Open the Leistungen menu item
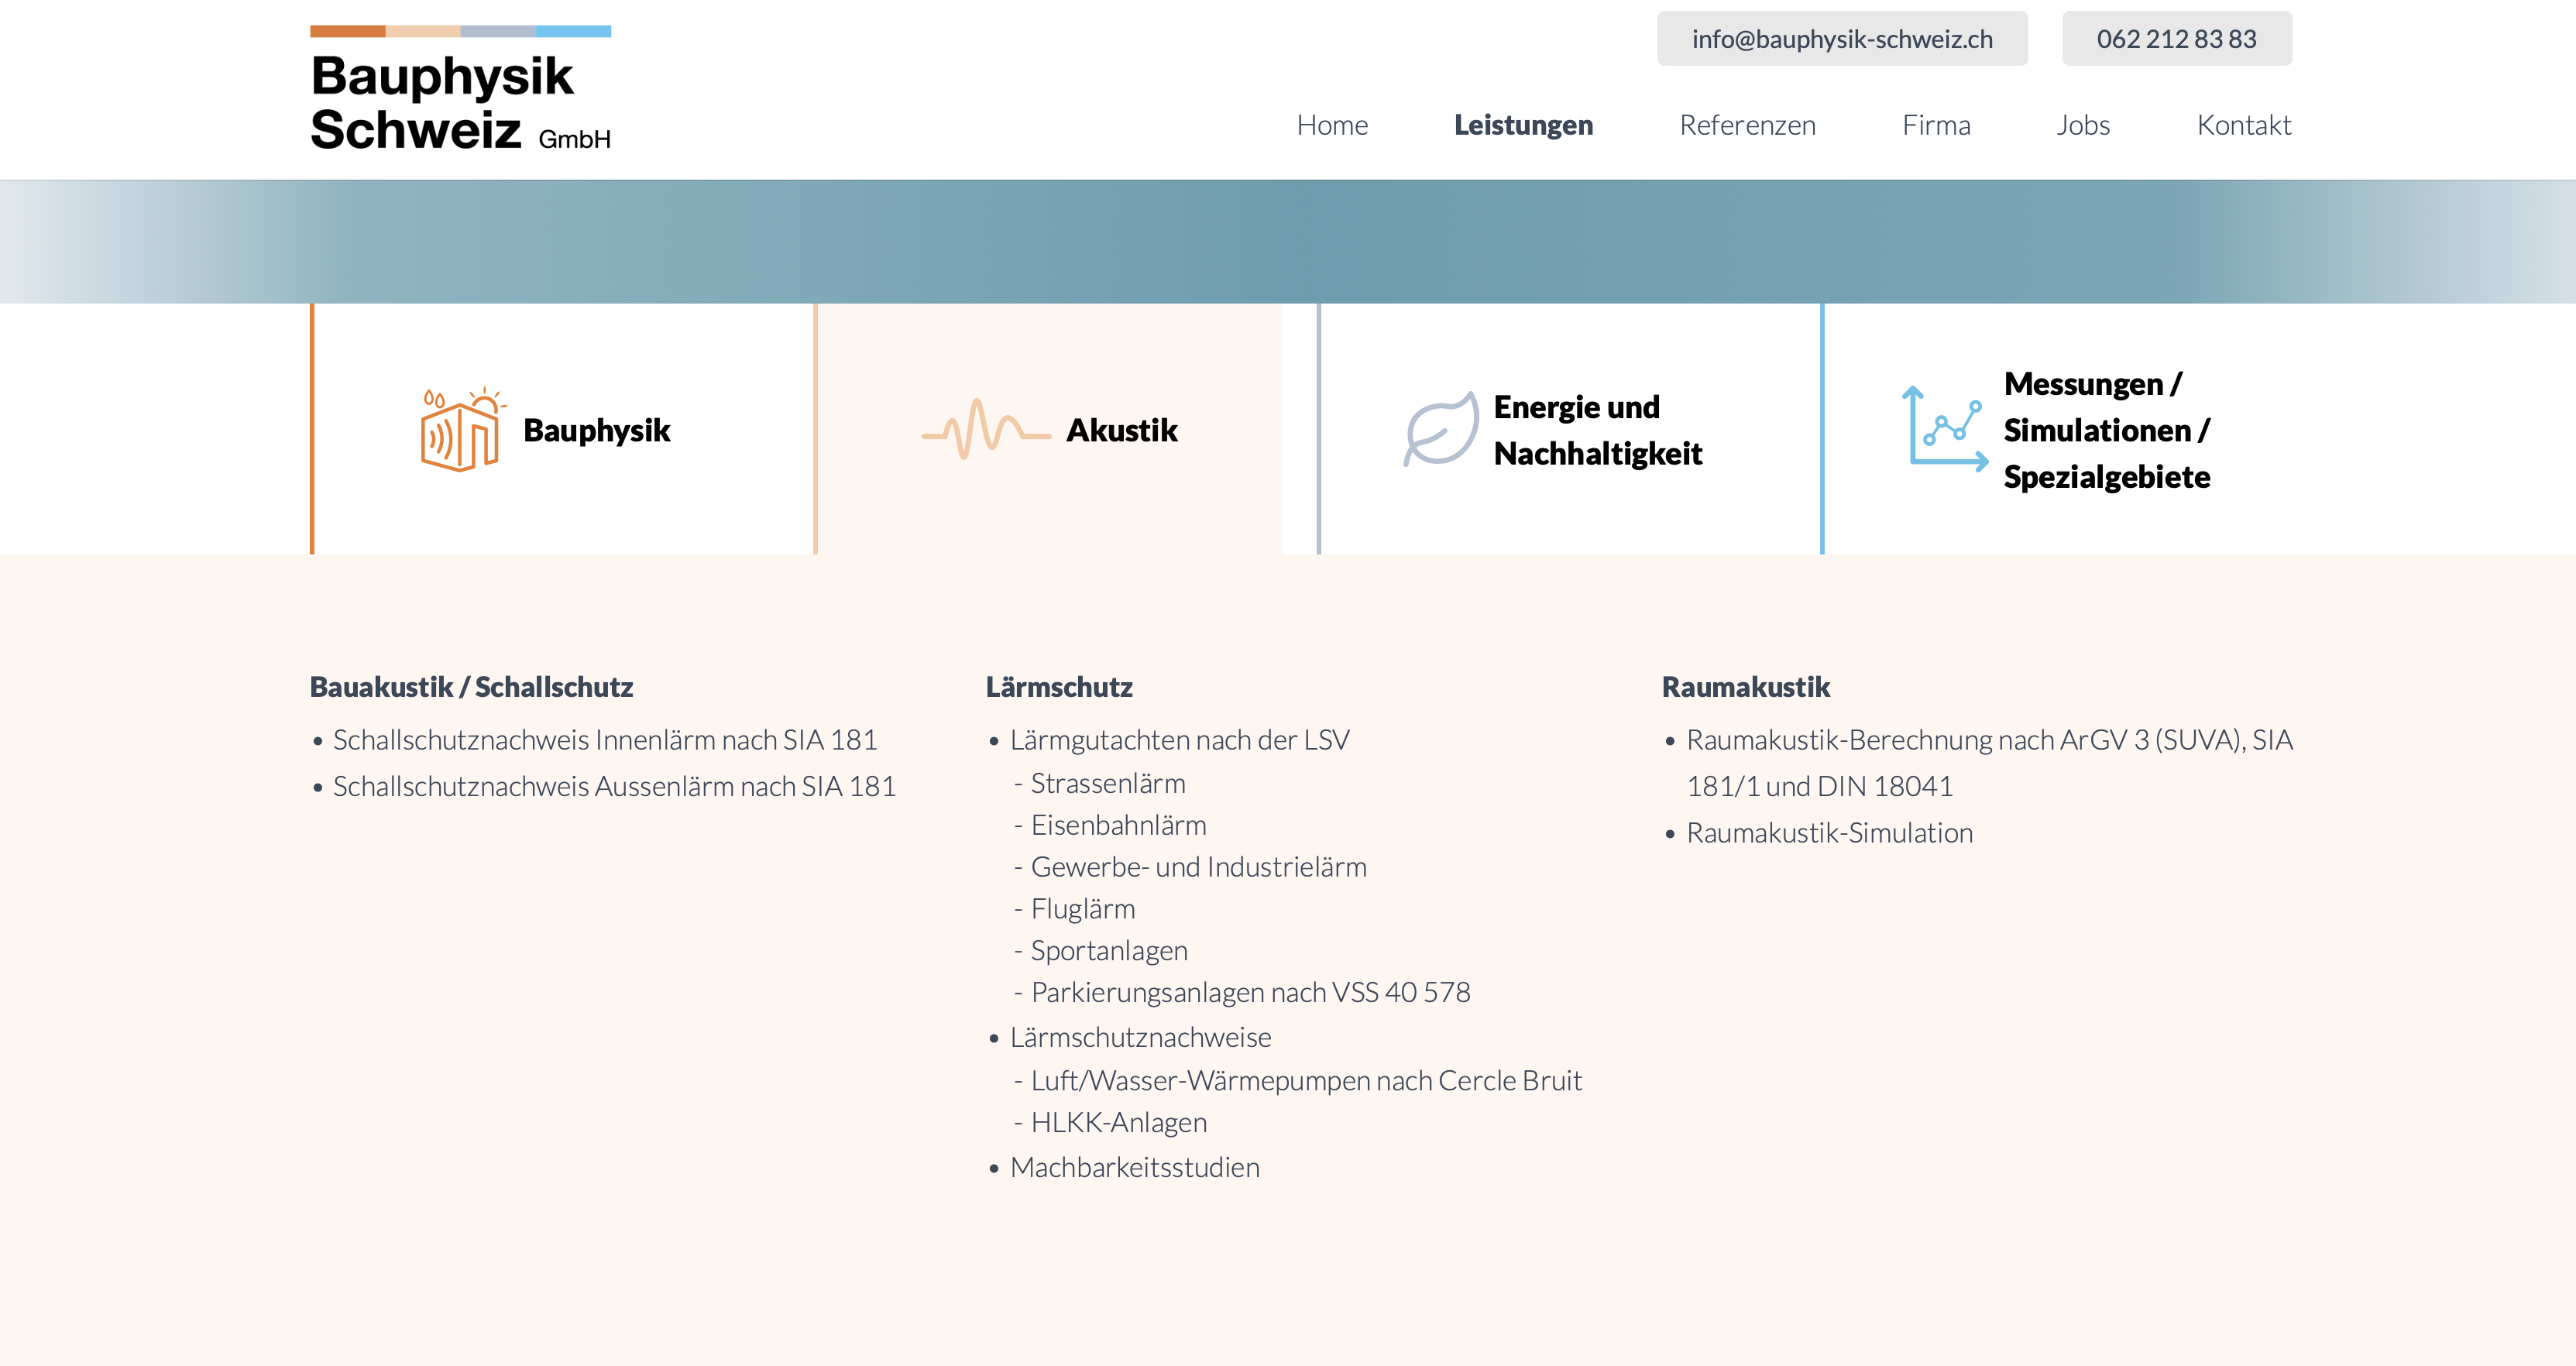Viewport: 2576px width, 1366px height. pos(1523,125)
